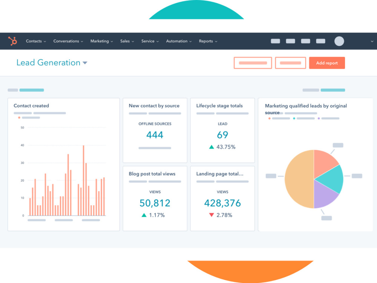
Task: Open the Blog post total views report
Action: click(x=152, y=174)
